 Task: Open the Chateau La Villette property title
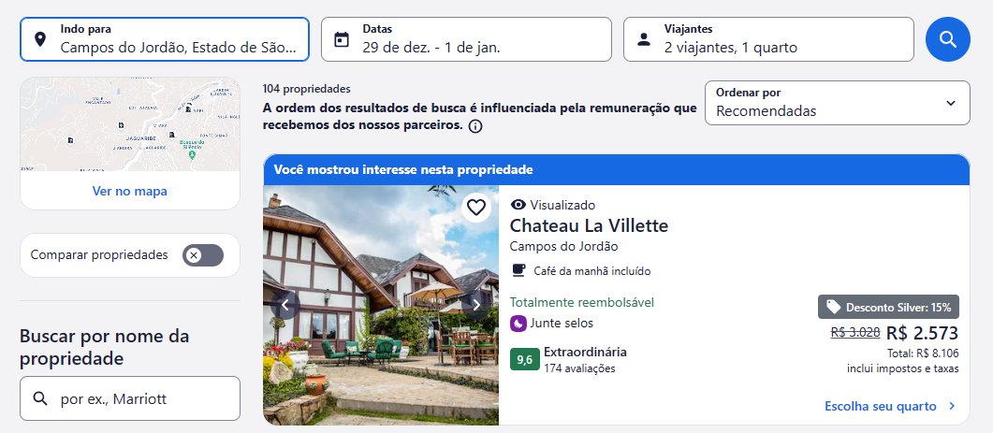point(589,225)
